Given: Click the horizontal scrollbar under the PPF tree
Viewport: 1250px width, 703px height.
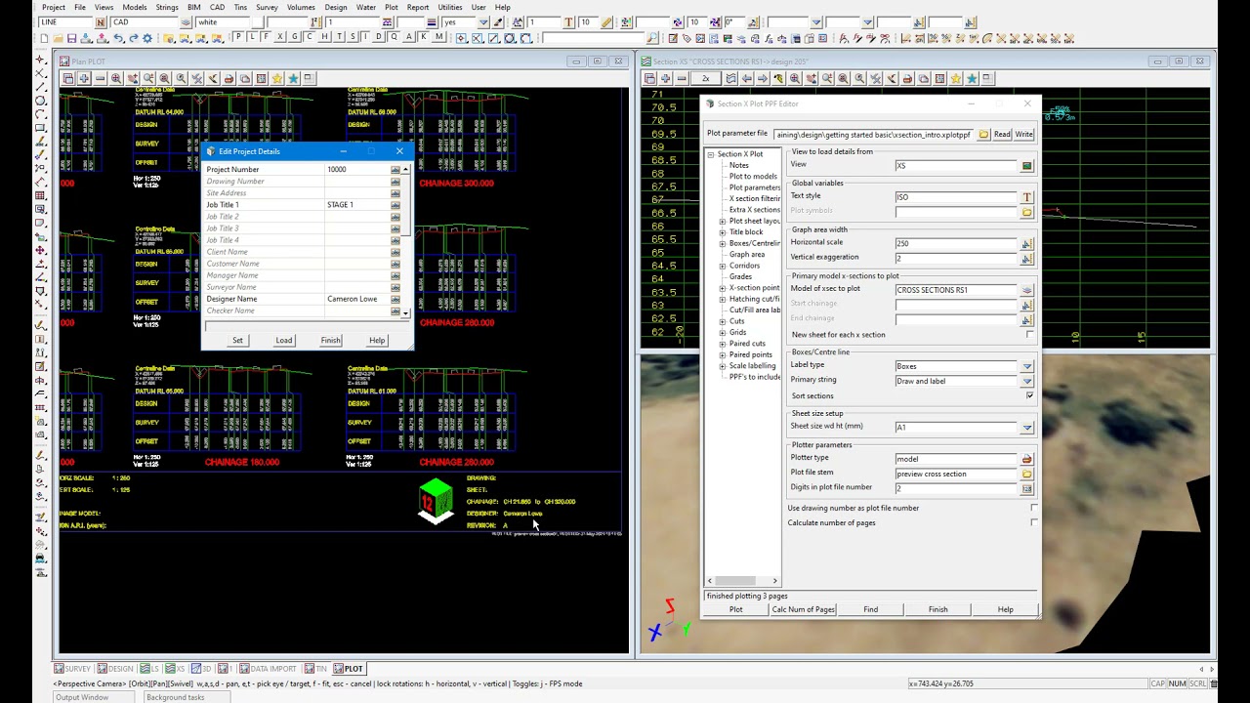Looking at the screenshot, I should [742, 581].
